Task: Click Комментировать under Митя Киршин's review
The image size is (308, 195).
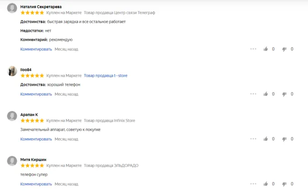Action: [x=36, y=184]
